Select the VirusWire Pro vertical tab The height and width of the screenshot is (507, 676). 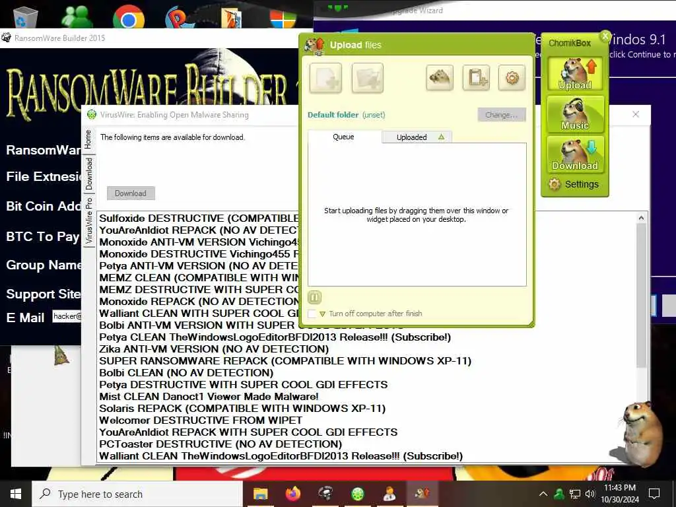89,221
